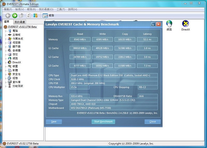The image size is (207, 148).
Task: Expand the 顯示器 tree node
Action: point(6,47)
